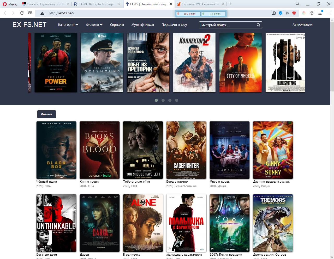Open the Джинни выходит замуж title link
The height and width of the screenshot is (259, 334).
(271, 182)
